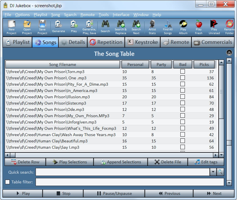This screenshot has height=200, width=237.
Task: Open the Remote tab
Action: pos(176,42)
